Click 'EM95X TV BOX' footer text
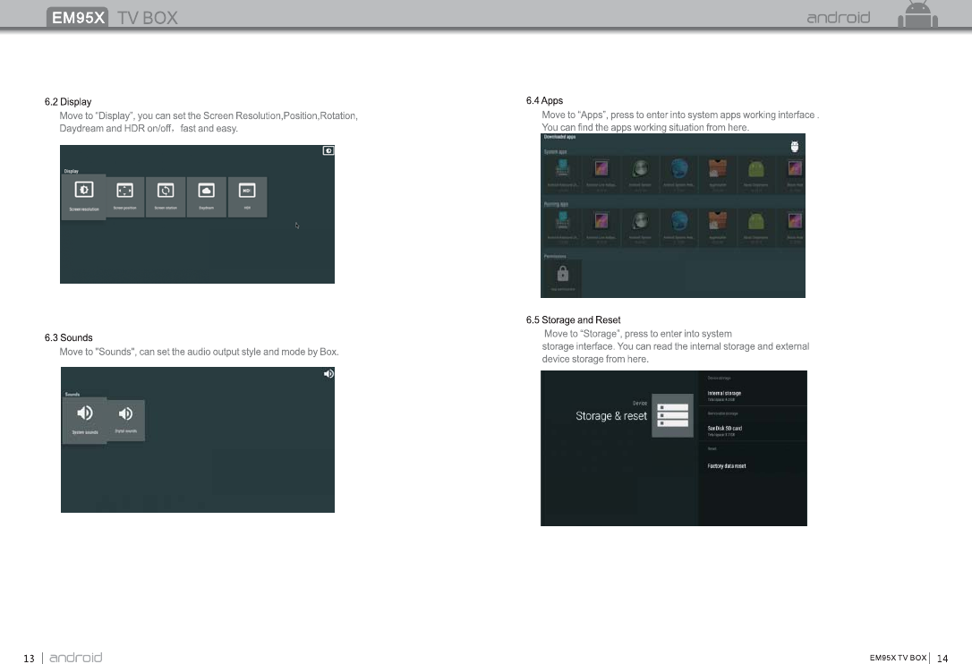 coord(898,658)
